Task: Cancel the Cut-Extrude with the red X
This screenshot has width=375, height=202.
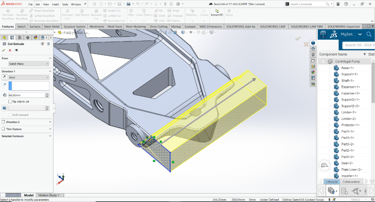Action: pyautogui.click(x=10, y=50)
